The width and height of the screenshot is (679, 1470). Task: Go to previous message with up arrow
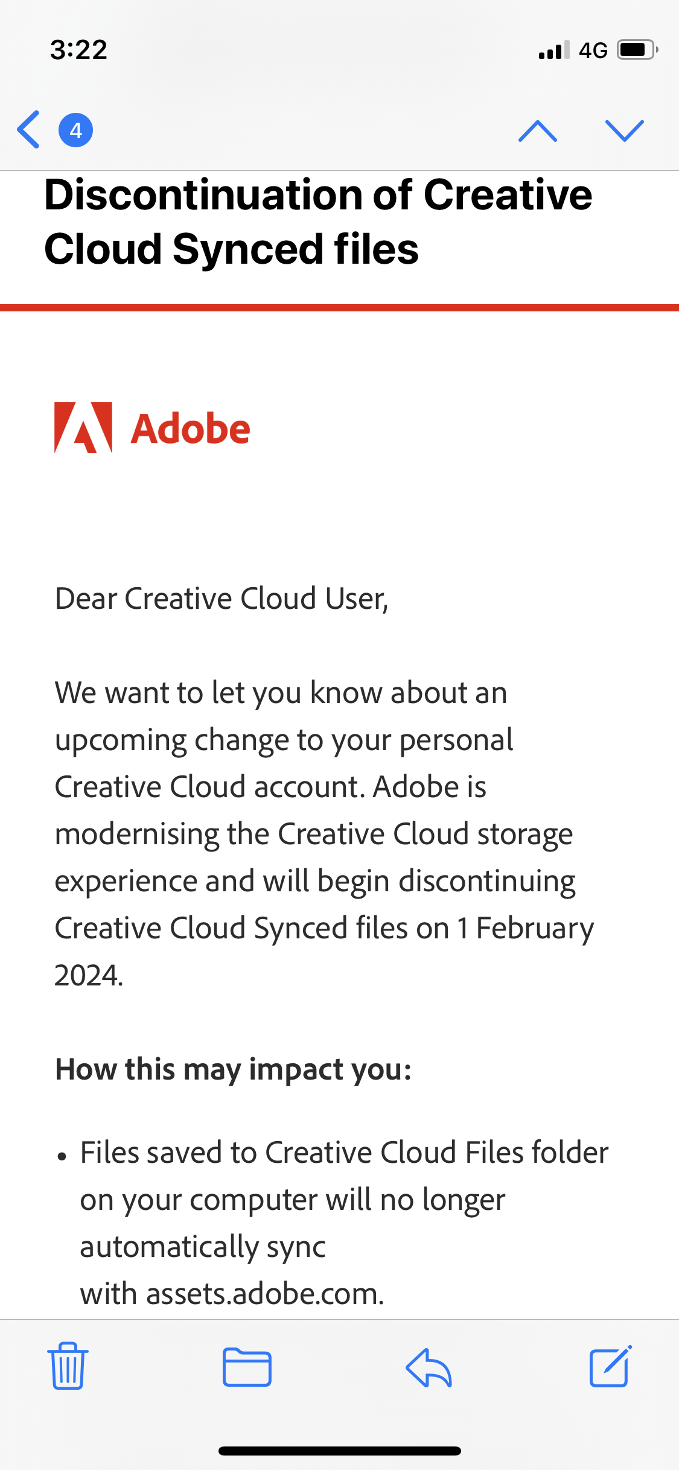pos(538,130)
